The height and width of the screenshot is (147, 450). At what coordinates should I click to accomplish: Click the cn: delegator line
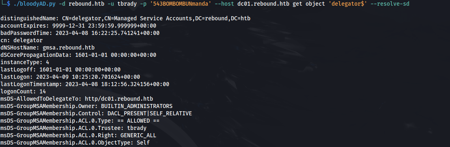tap(22, 40)
